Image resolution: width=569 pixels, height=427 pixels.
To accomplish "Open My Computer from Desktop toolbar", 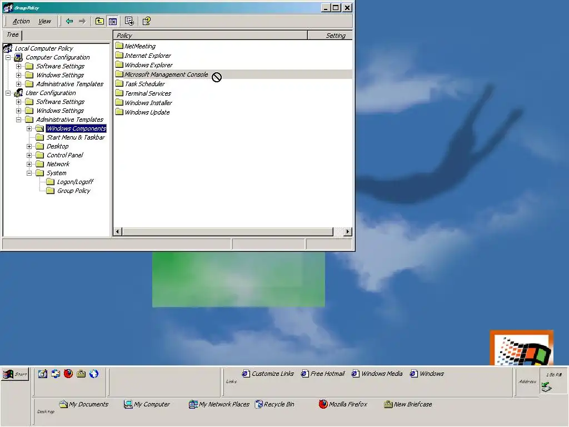I will pyautogui.click(x=147, y=404).
